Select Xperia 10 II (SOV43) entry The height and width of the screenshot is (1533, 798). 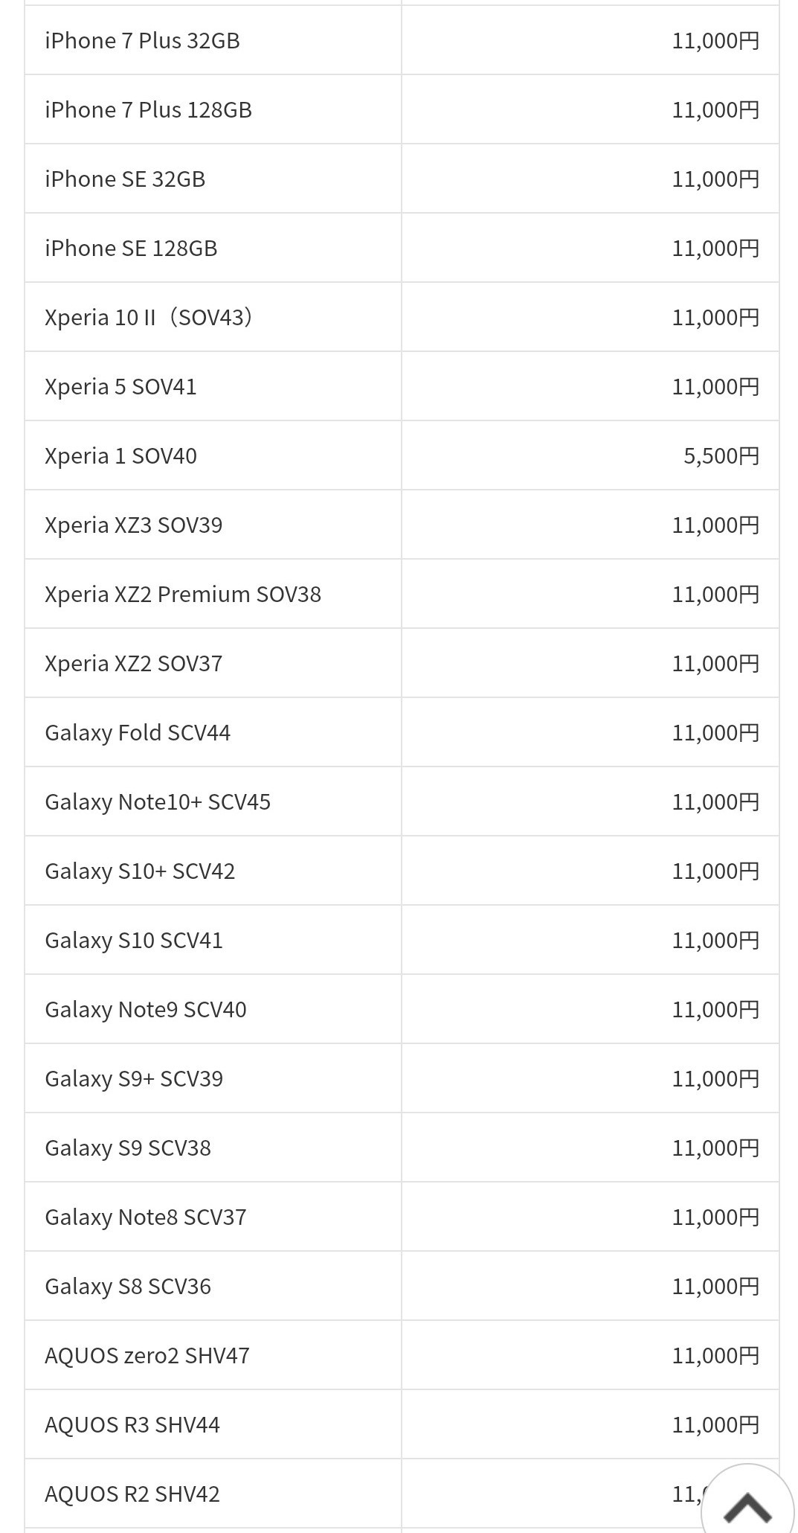(x=149, y=318)
